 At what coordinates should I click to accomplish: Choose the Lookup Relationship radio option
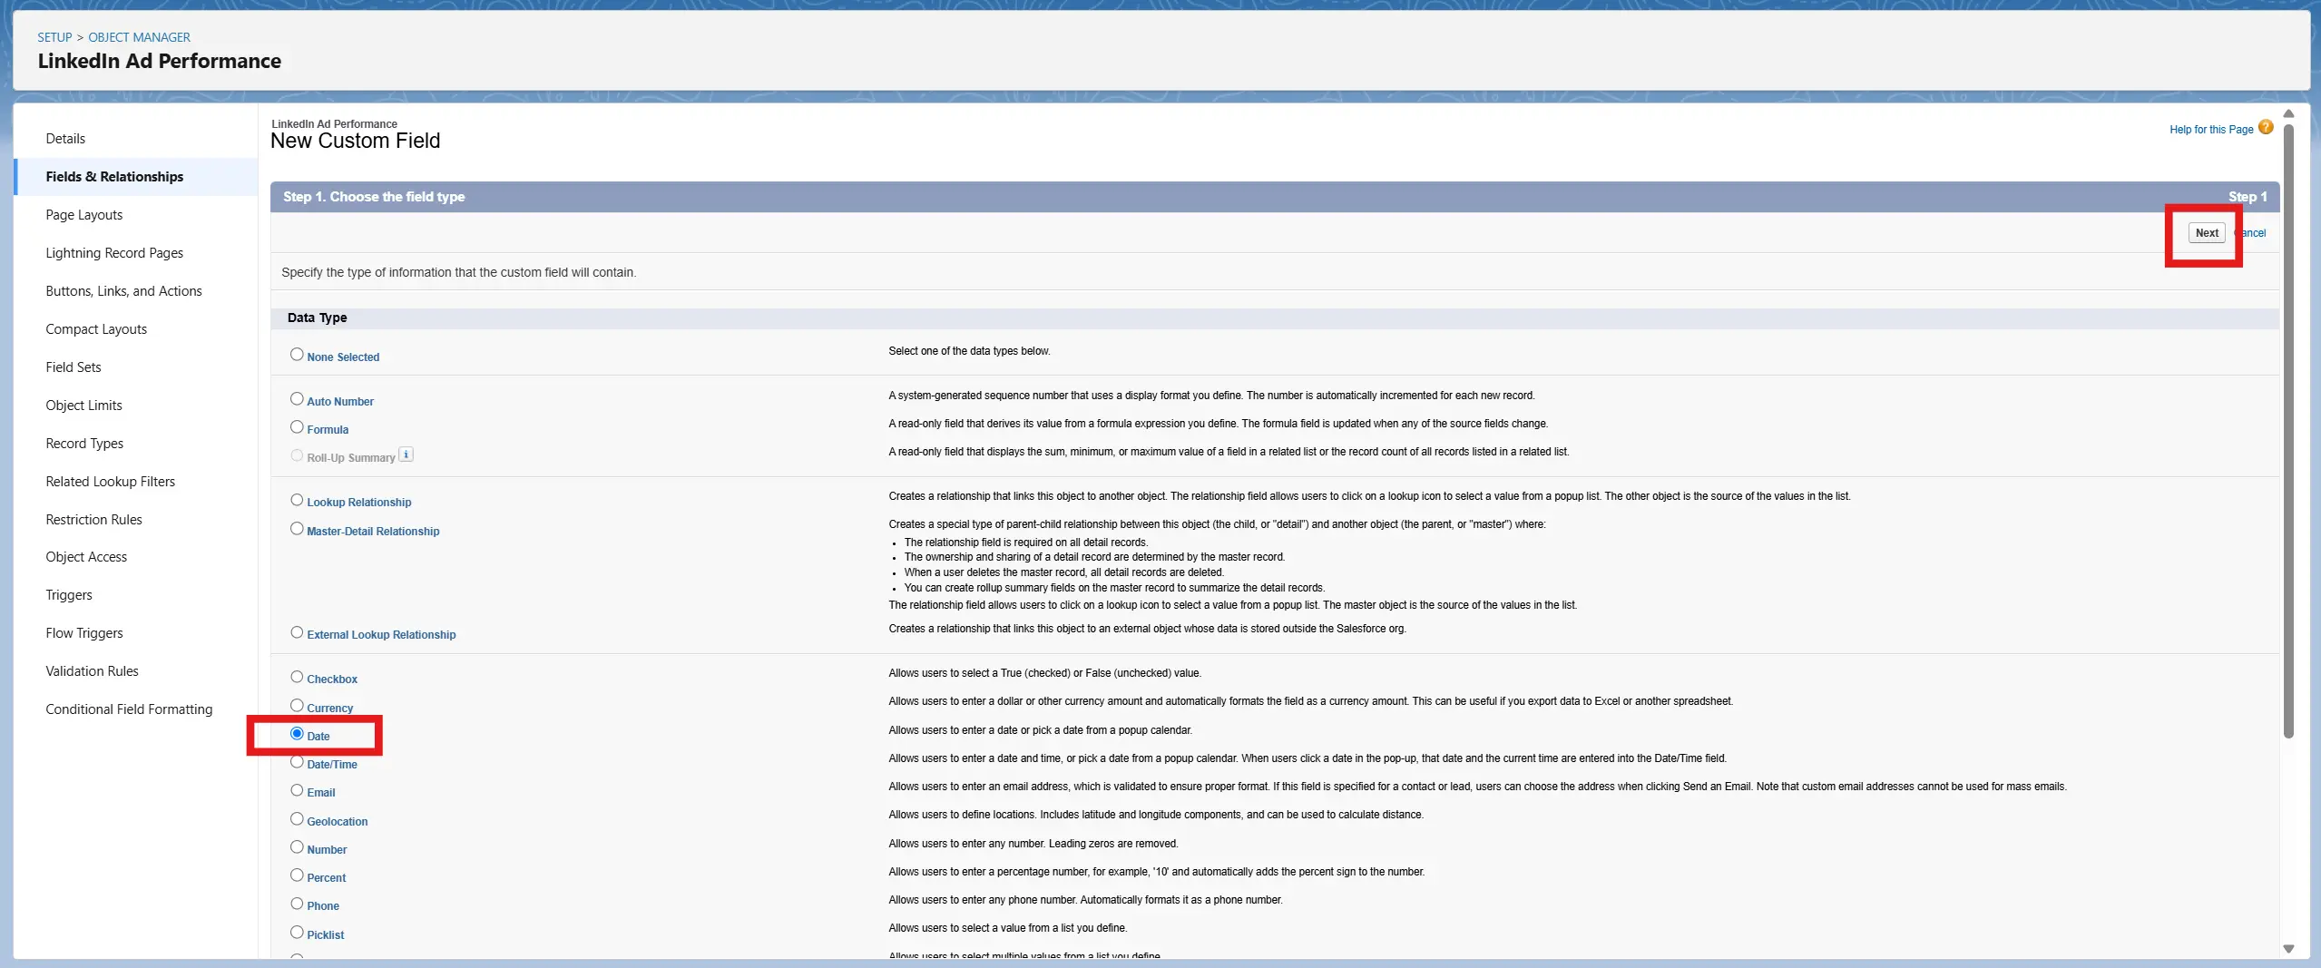297,500
